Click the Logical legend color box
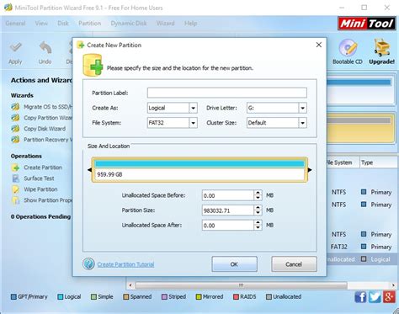Image resolution: width=399 pixels, height=314 pixels. click(x=61, y=297)
